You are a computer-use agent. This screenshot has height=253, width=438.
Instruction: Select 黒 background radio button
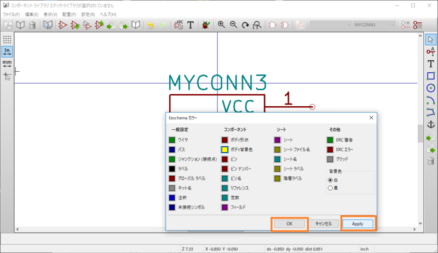coord(330,188)
